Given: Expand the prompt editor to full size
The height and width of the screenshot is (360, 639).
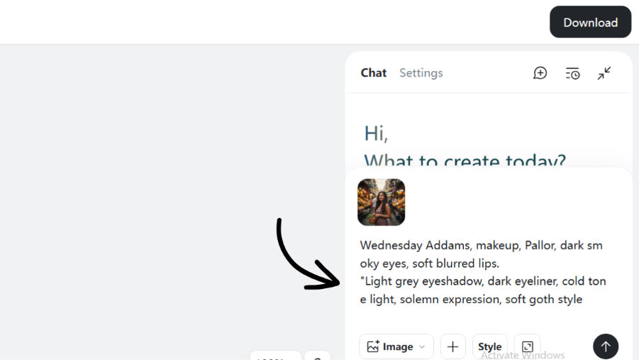Looking at the screenshot, I should (527, 347).
